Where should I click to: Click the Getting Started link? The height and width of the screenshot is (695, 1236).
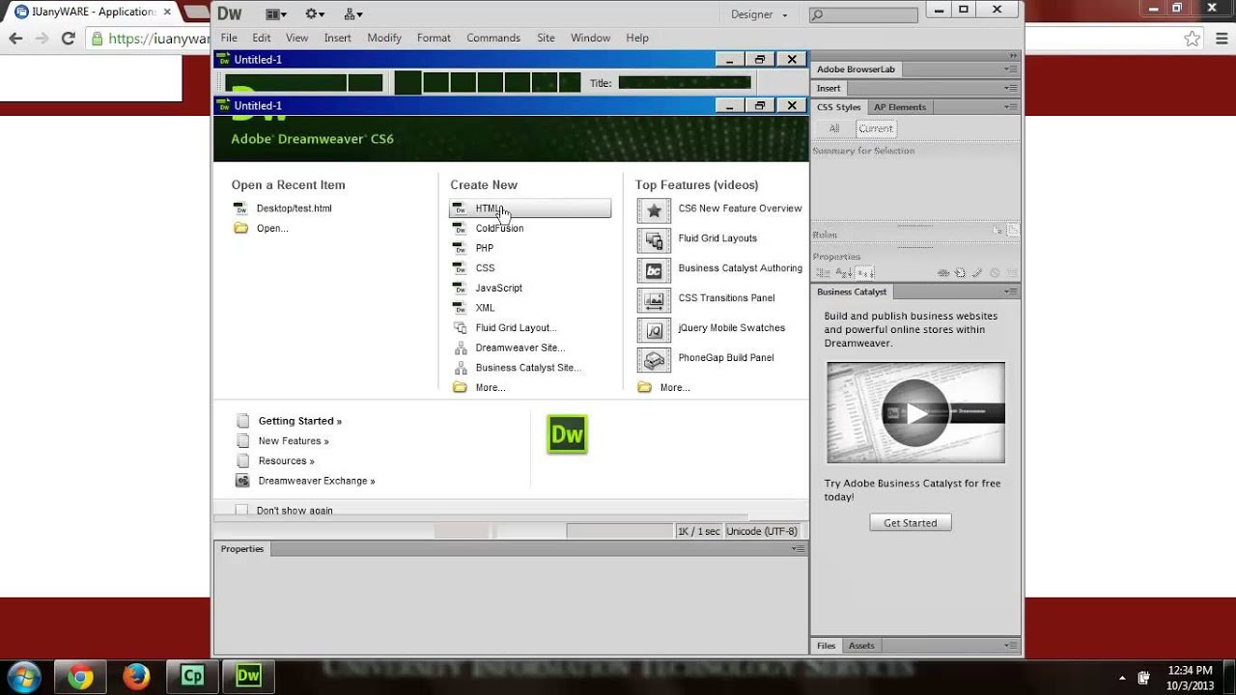300,421
